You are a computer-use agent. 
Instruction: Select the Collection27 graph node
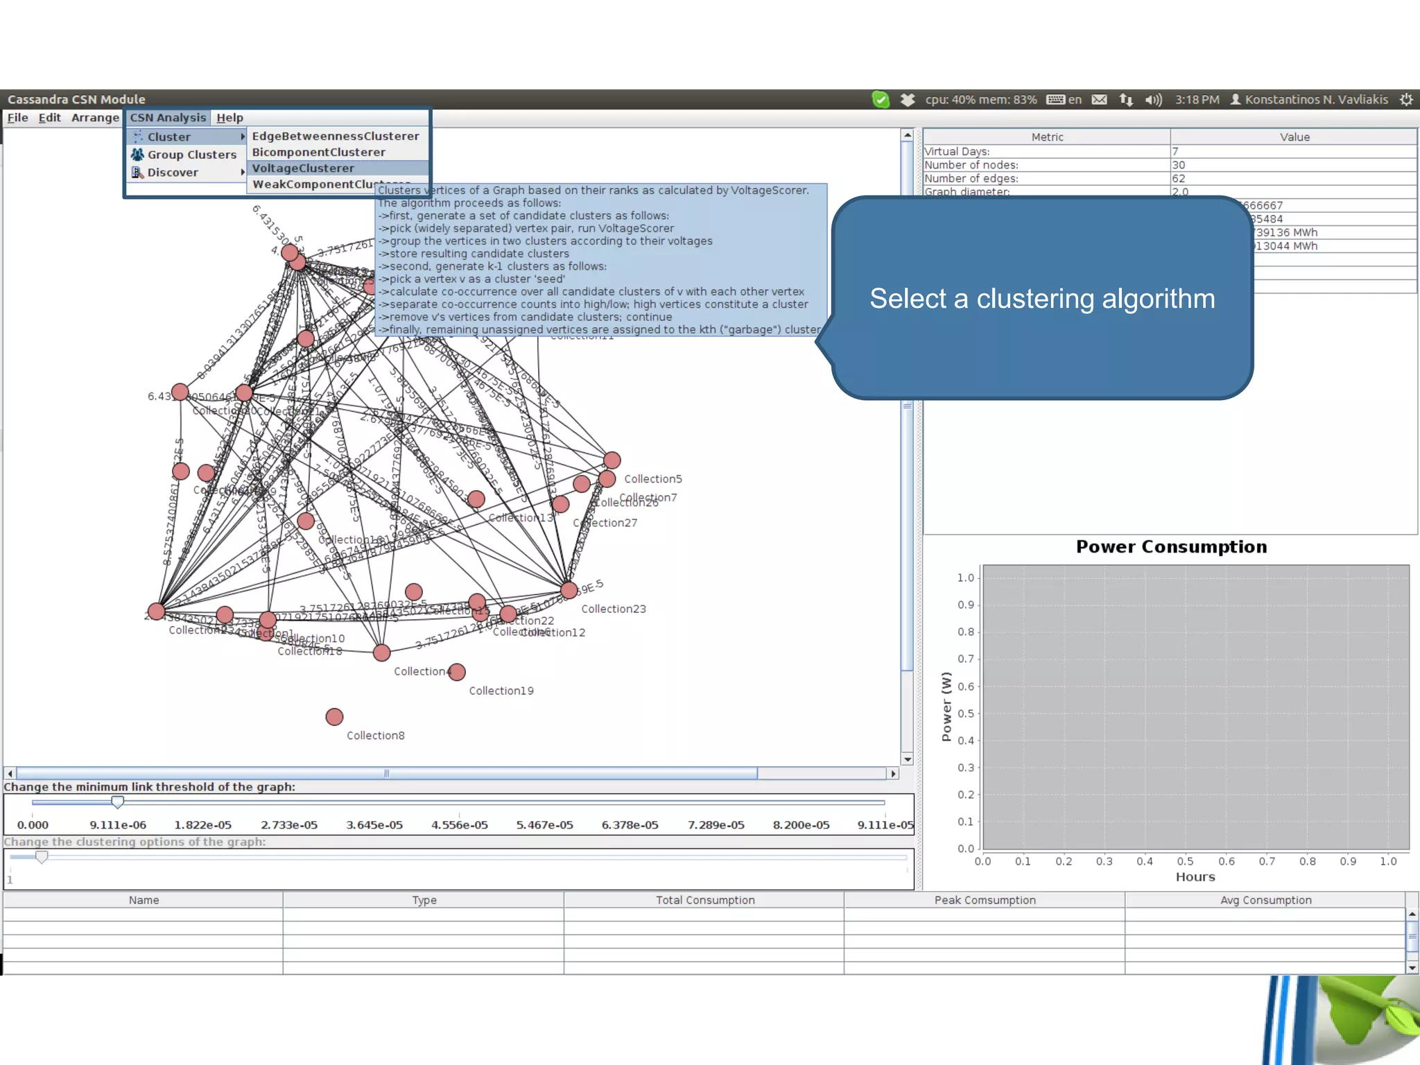click(x=561, y=504)
